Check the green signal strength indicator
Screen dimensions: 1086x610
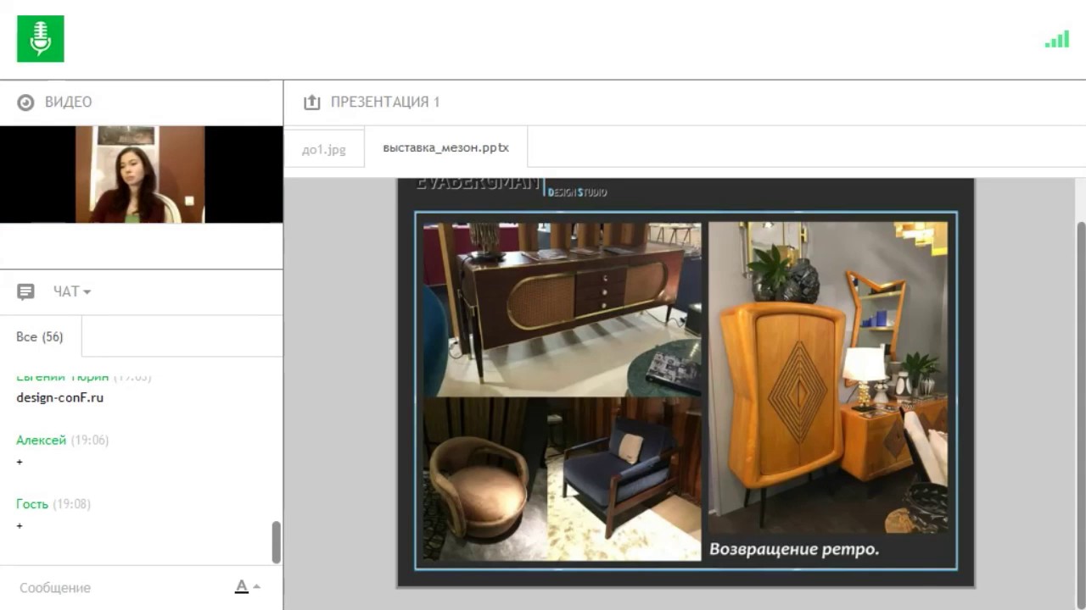pyautogui.click(x=1056, y=39)
